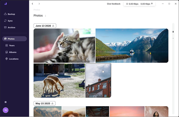Click Give feedback link

(113, 4)
